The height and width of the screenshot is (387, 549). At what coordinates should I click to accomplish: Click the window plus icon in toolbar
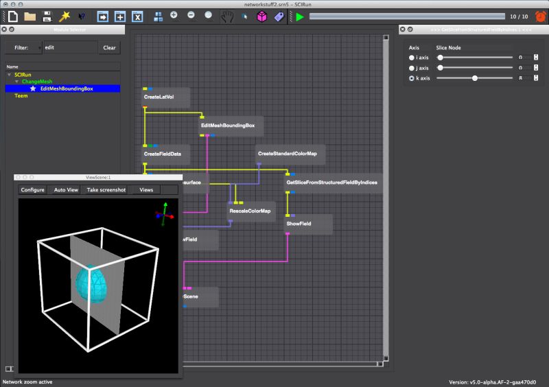coord(120,16)
